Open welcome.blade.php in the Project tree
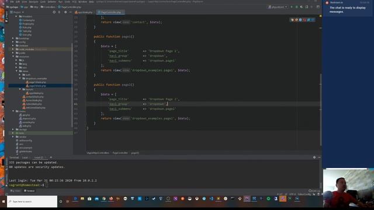The width and height of the screenshot is (374, 210). 34,107
